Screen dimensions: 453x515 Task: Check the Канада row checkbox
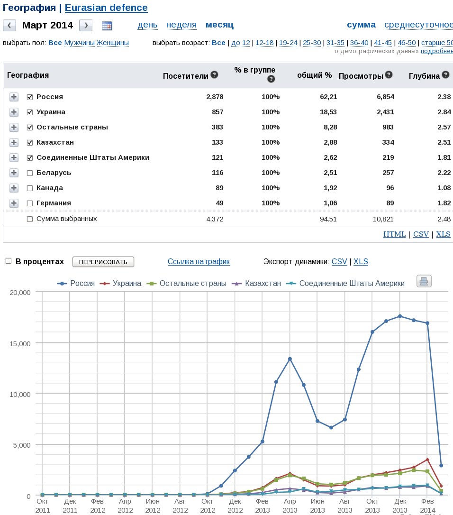pos(30,188)
